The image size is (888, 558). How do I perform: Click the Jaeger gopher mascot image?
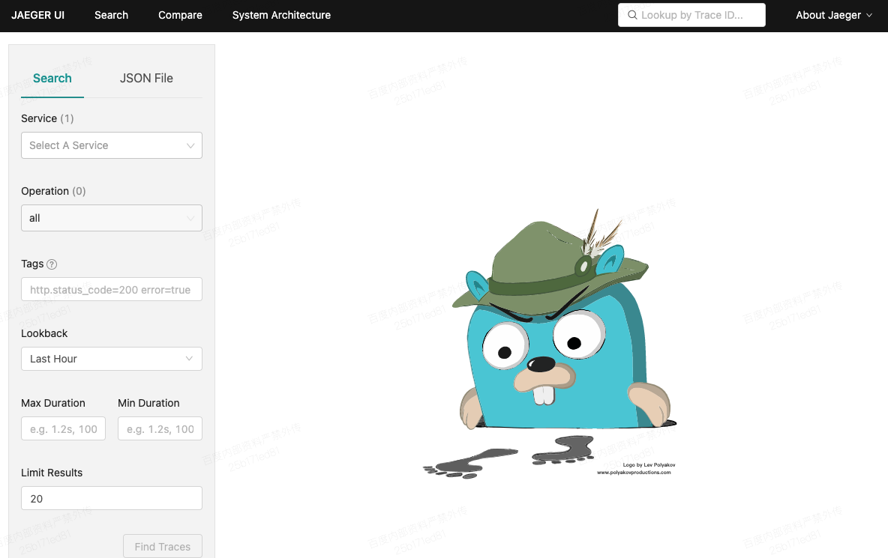point(550,344)
